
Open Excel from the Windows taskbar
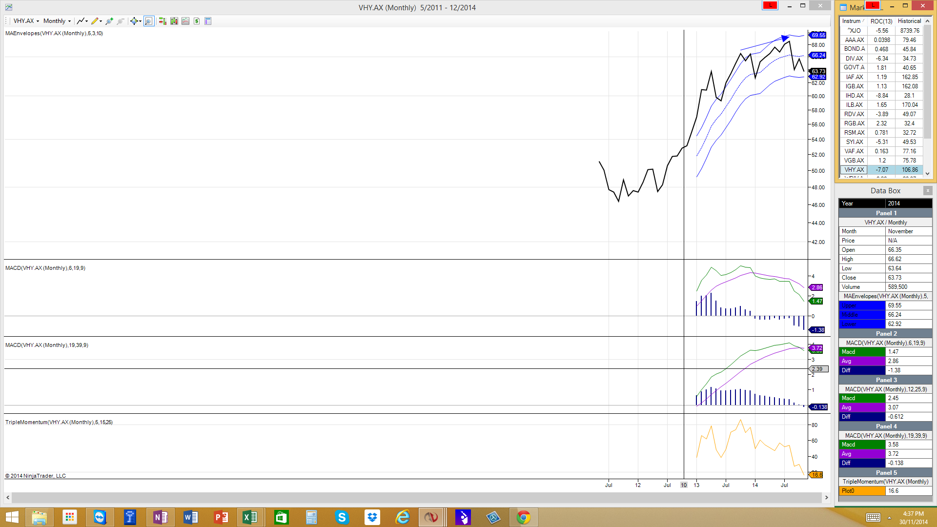(250, 517)
